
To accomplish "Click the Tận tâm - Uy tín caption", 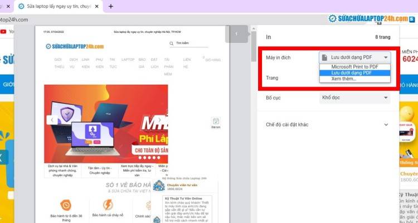I will click(x=100, y=170).
